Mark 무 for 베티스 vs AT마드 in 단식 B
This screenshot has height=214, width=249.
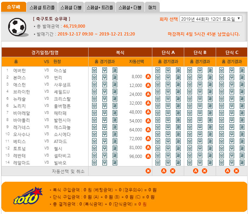tap(200, 141)
